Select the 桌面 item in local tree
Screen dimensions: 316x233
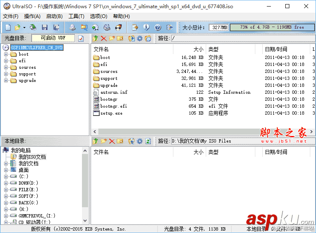coord(24,170)
